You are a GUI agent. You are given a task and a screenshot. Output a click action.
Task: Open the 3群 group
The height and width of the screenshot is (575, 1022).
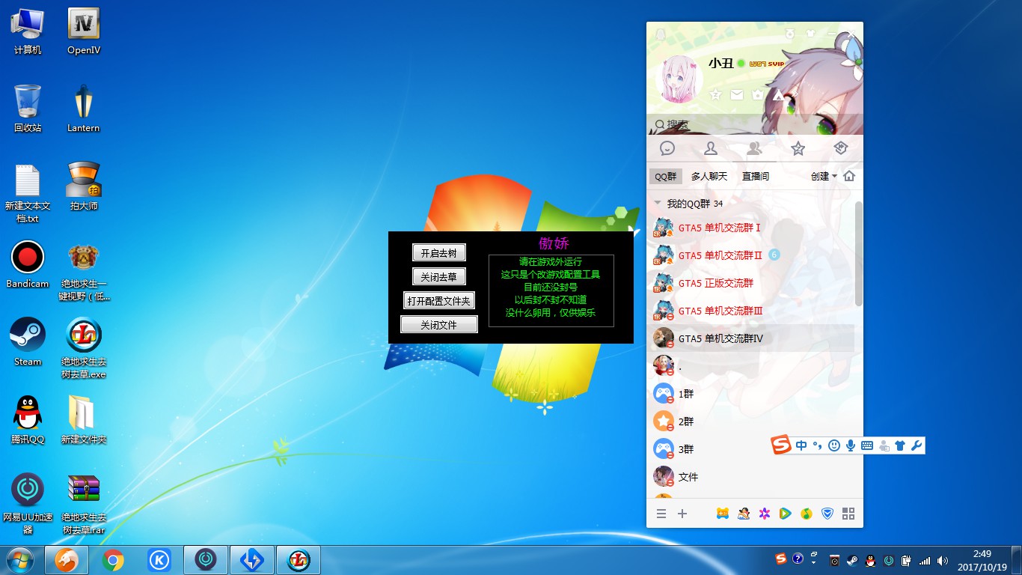[751, 449]
